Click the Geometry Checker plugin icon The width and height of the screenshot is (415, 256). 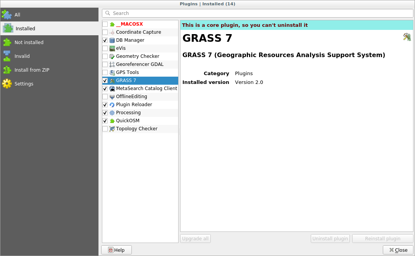(x=111, y=56)
